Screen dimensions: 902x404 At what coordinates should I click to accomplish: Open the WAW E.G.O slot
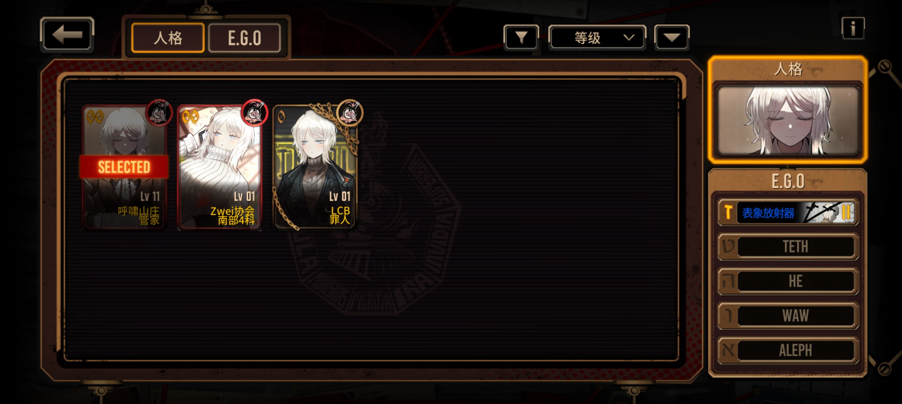788,316
